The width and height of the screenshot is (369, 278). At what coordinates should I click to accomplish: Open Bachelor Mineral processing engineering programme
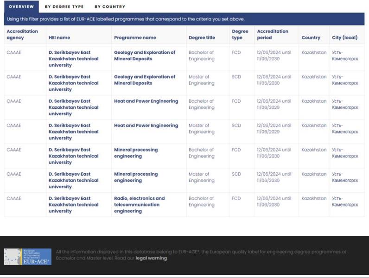136,153
